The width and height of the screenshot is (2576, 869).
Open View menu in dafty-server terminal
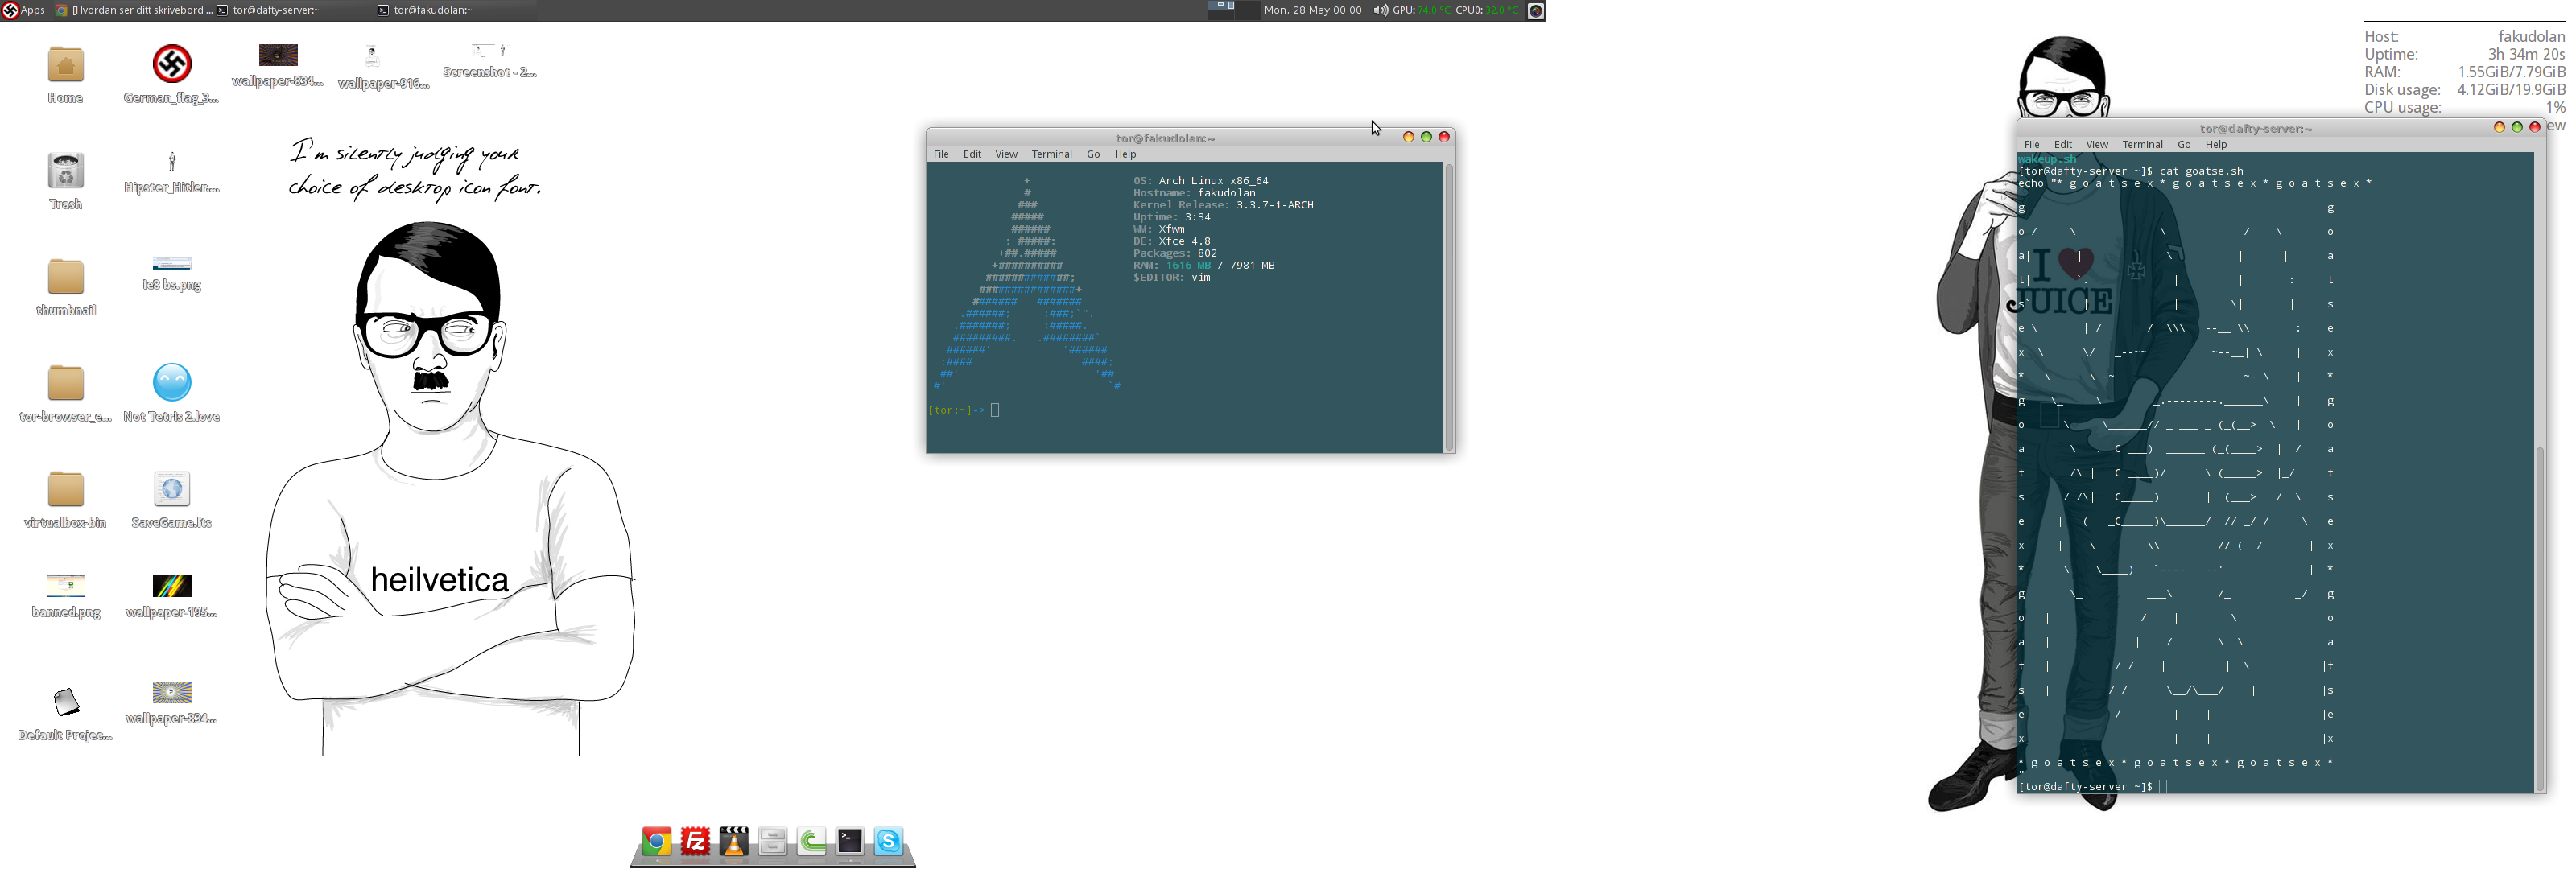pos(2097,144)
